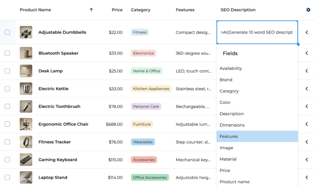Screen dimensions: 315x186
Task: Click the Category column header
Action: [x=141, y=10]
